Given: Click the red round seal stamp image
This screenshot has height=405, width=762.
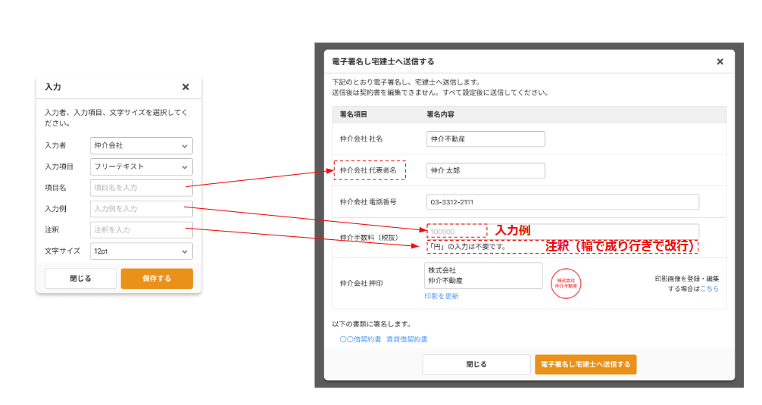Looking at the screenshot, I should [566, 284].
